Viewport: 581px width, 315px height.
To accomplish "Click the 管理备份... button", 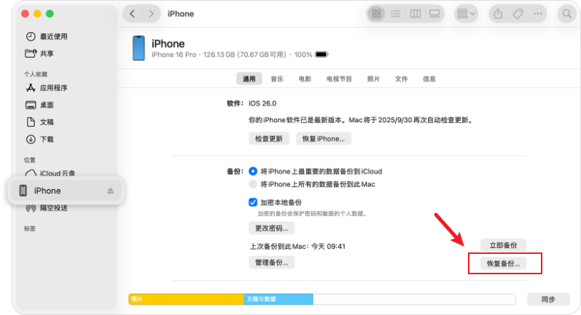I will (272, 263).
